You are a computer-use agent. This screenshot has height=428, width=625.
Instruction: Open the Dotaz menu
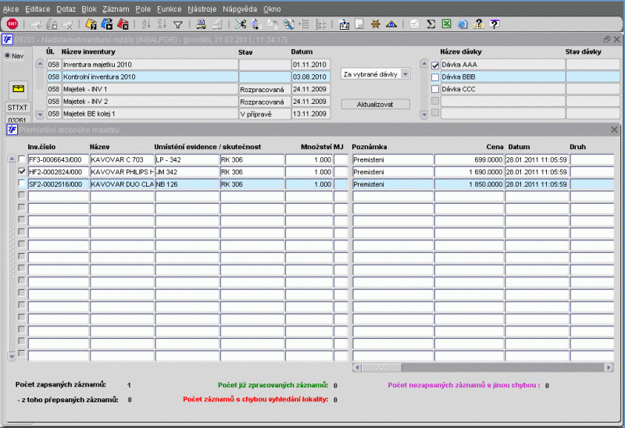pos(66,9)
